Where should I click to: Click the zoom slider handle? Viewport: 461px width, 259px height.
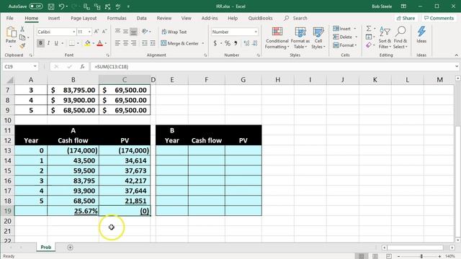[421, 256]
